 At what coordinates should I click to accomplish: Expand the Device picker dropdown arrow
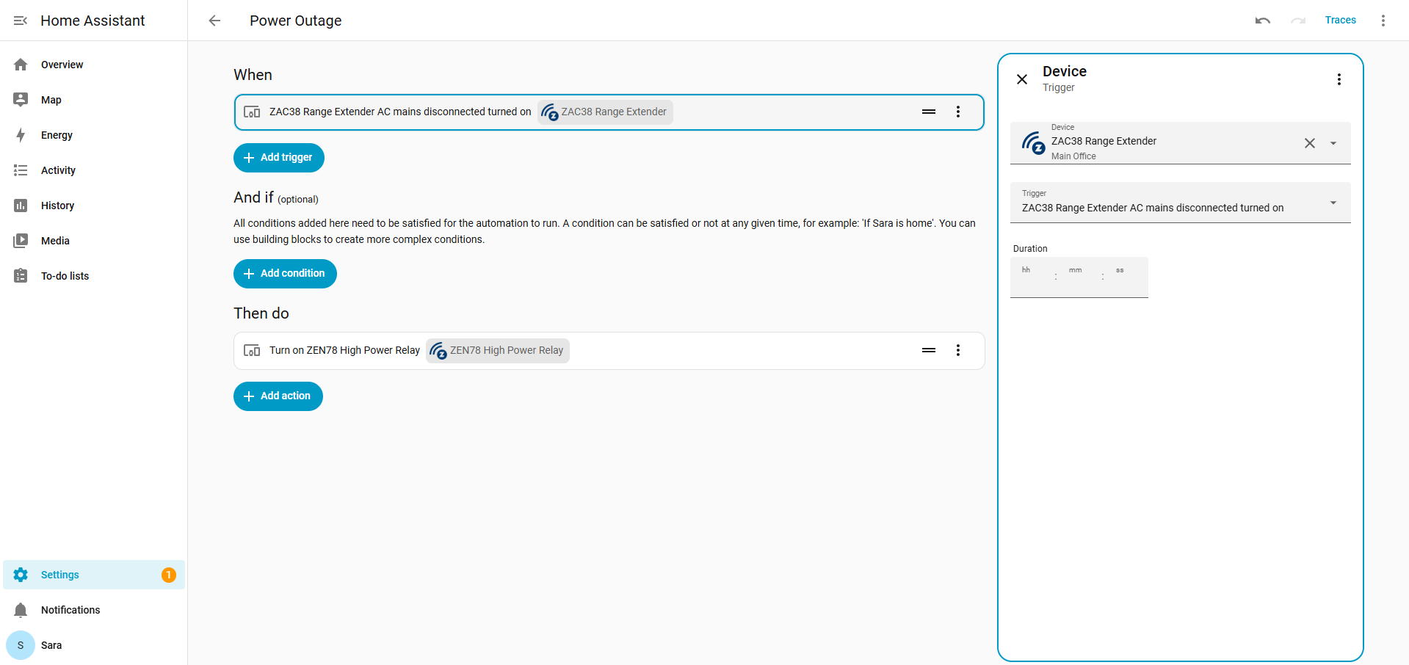pyautogui.click(x=1333, y=143)
